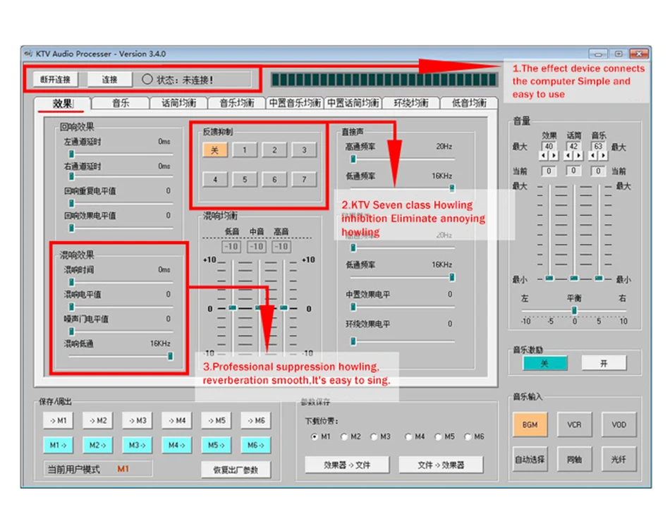Turn music exciter off with 关 button
The image size is (670, 519).
point(545,363)
